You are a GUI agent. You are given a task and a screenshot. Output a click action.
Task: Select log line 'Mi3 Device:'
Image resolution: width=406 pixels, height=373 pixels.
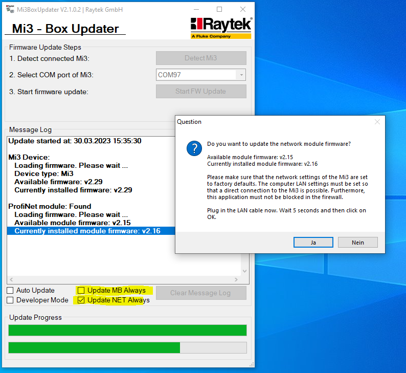(x=29, y=157)
